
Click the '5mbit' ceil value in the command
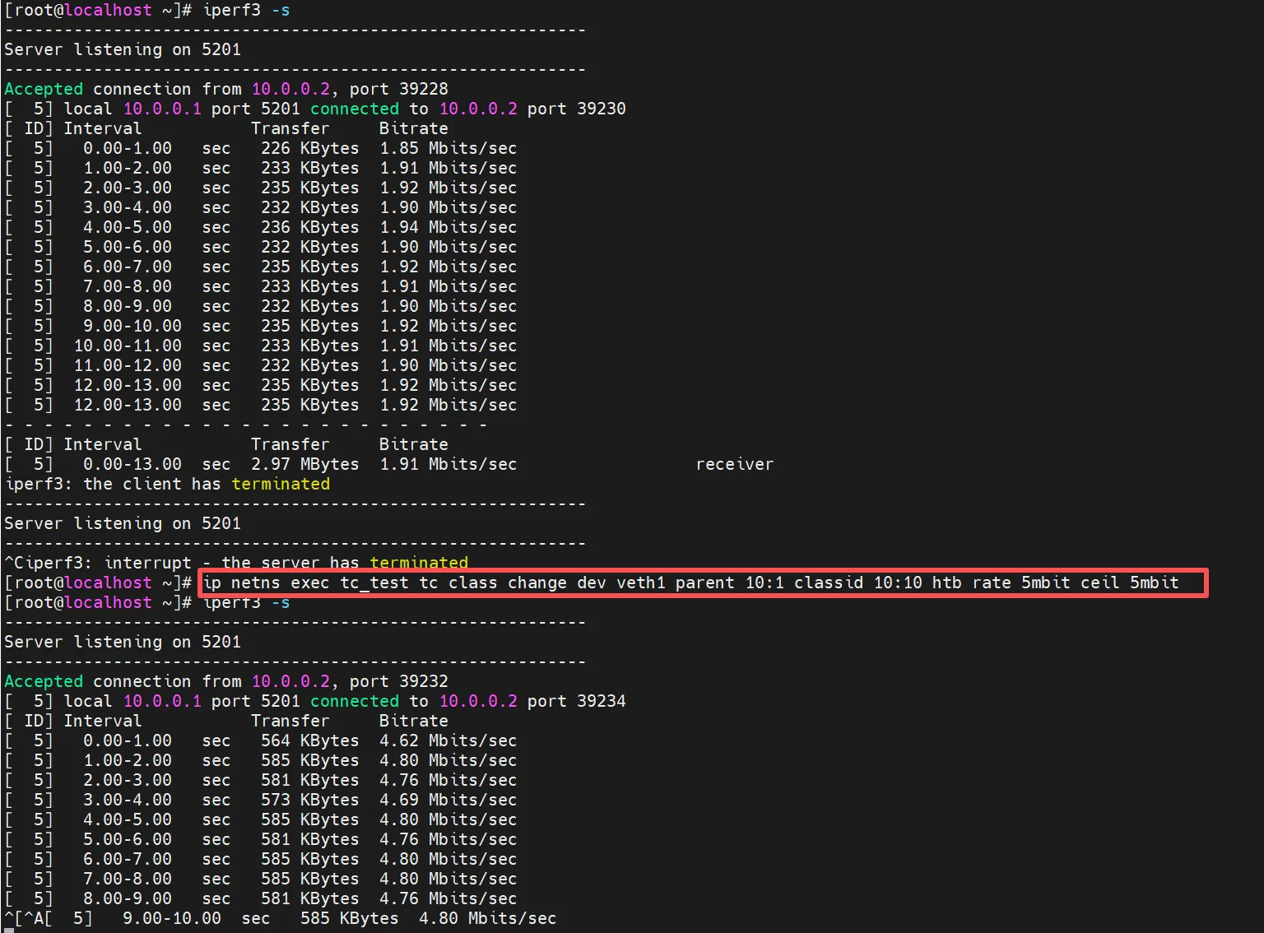pos(1154,583)
